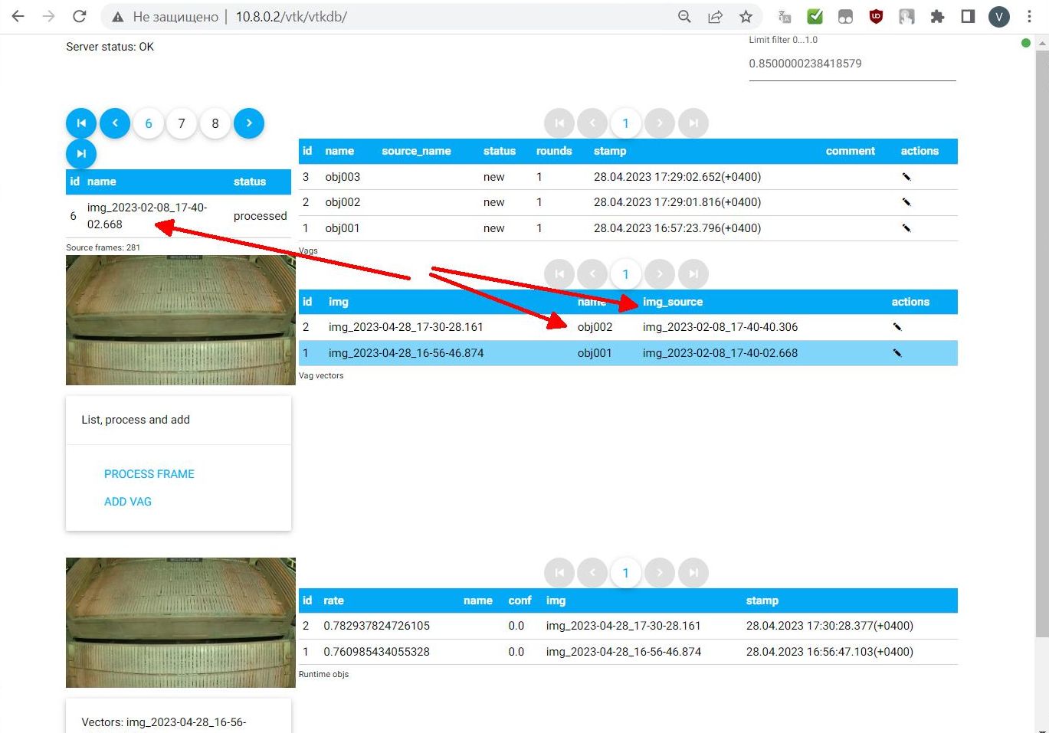Select vag vector img_2023-04-28_17-30-28.161 cell
This screenshot has width=1049, height=733.
point(406,327)
